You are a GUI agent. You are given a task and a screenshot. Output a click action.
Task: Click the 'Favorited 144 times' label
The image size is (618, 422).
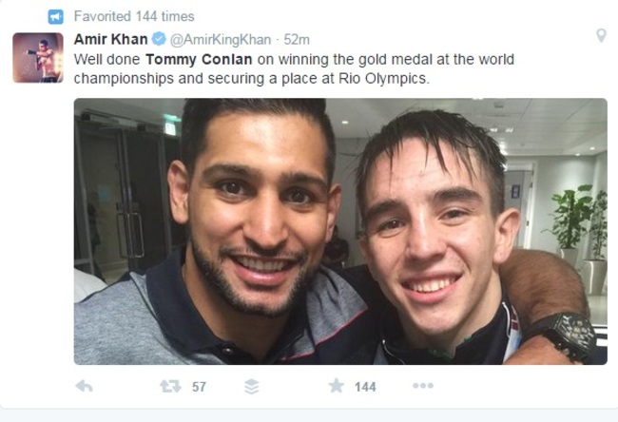[134, 16]
